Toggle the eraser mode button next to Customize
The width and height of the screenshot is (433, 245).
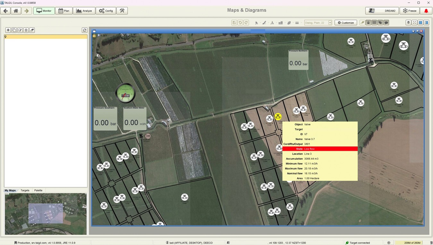(362, 23)
